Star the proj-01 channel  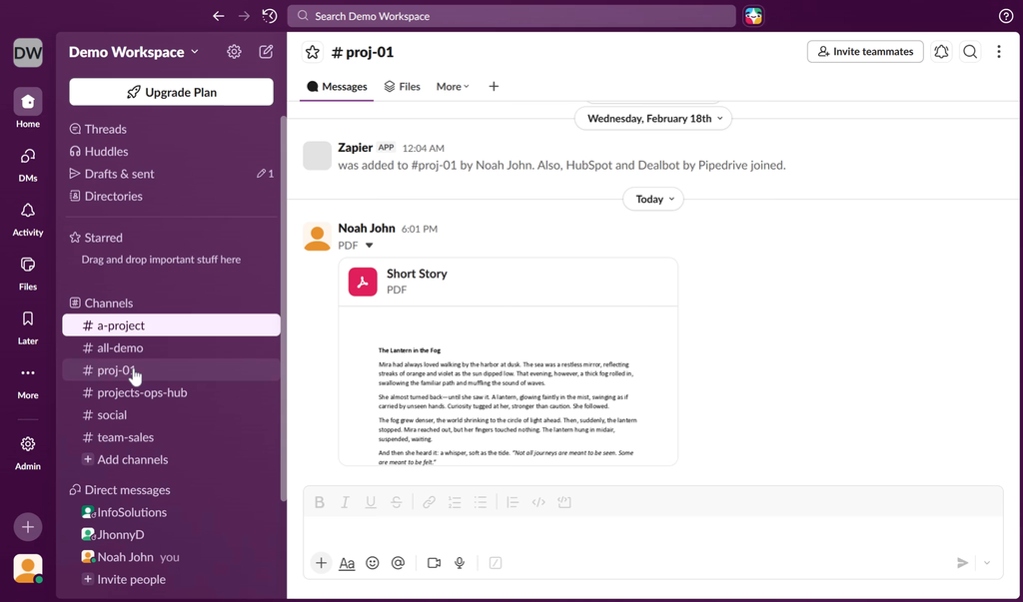tap(313, 52)
